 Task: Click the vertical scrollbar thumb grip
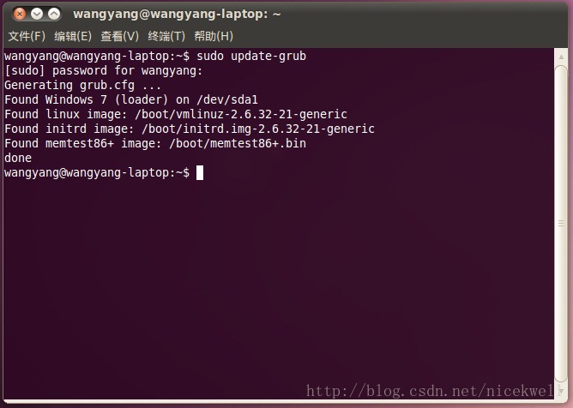(x=561, y=223)
